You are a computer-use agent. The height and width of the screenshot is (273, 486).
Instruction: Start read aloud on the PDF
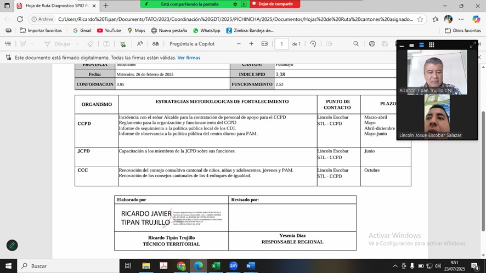coord(140,44)
